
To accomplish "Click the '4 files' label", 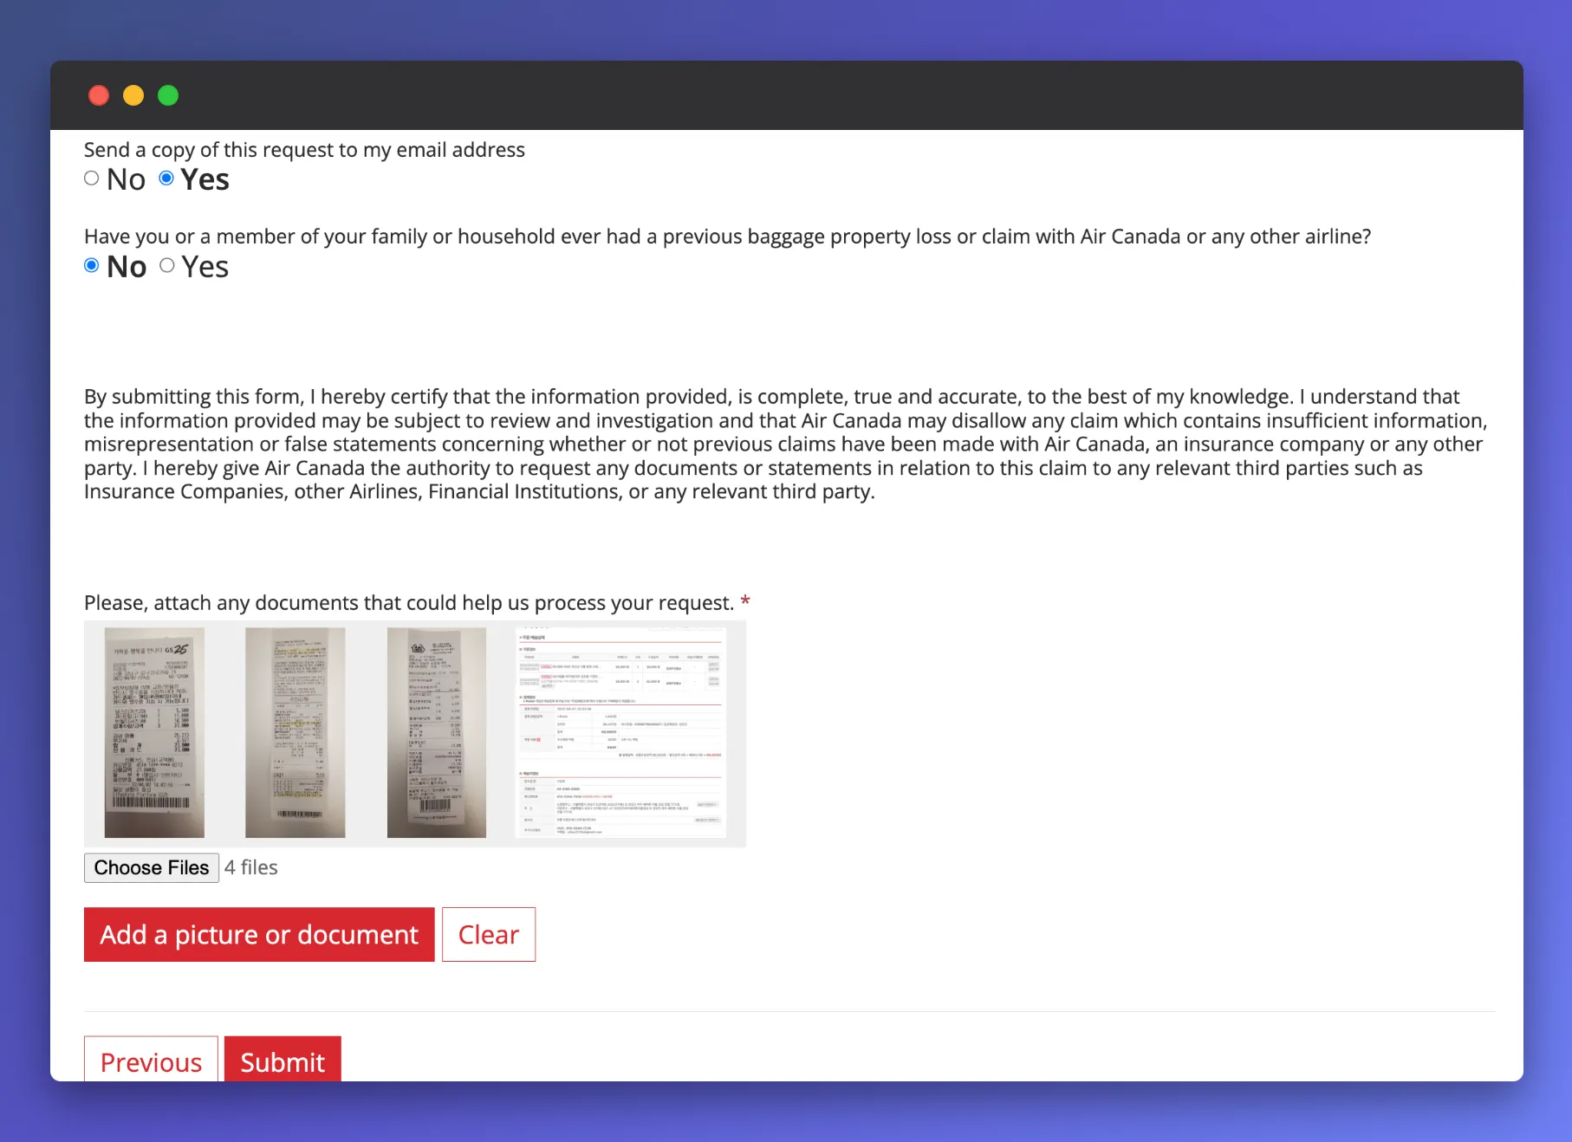I will click(251, 867).
